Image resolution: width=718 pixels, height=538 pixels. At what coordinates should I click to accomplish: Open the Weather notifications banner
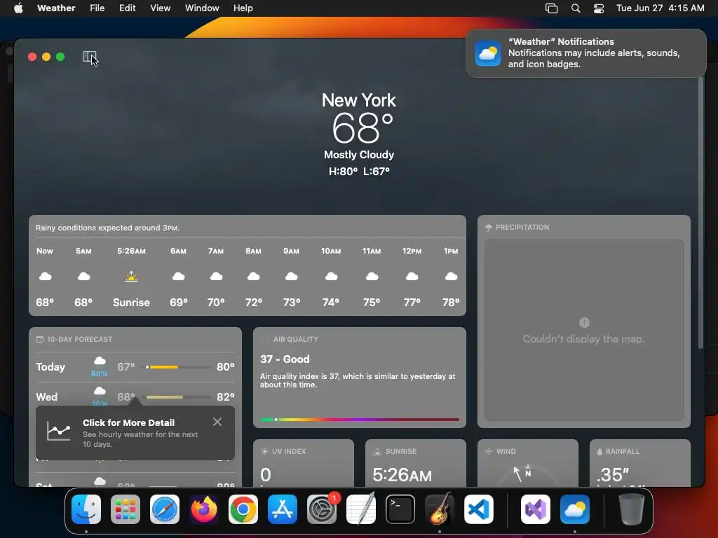(x=585, y=53)
